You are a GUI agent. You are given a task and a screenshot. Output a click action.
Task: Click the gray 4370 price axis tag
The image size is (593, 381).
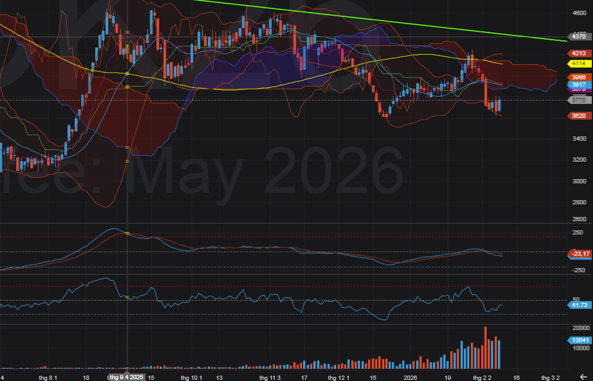[x=579, y=36]
